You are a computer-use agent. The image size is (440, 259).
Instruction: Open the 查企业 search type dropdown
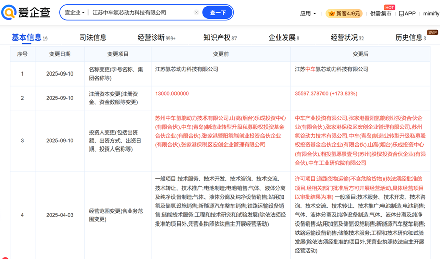[x=75, y=13]
